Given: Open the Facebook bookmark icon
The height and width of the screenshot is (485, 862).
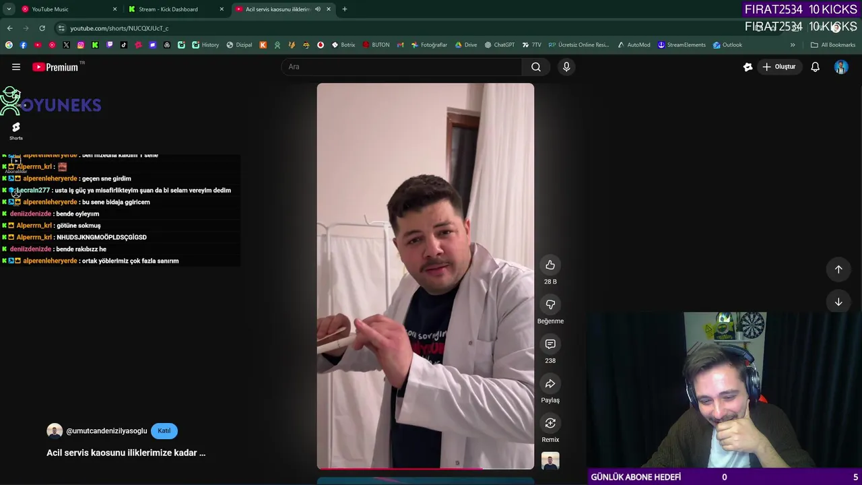Looking at the screenshot, I should (23, 45).
